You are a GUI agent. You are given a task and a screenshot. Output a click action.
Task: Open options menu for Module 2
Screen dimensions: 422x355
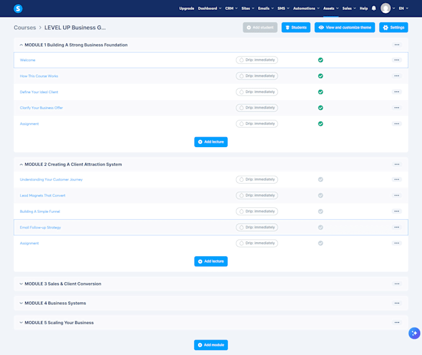pyautogui.click(x=397, y=164)
